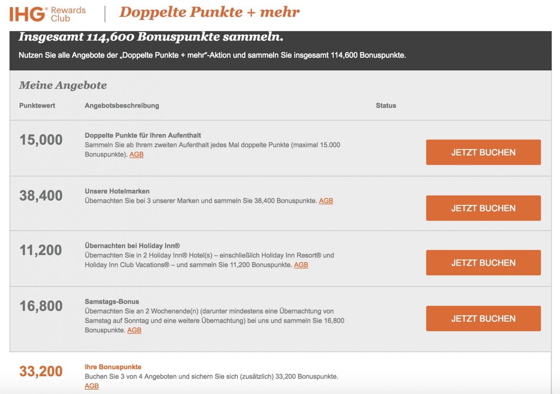
Task: Click JETZT BUCHEN for Unsere Hotelmarken
Action: pos(483,208)
